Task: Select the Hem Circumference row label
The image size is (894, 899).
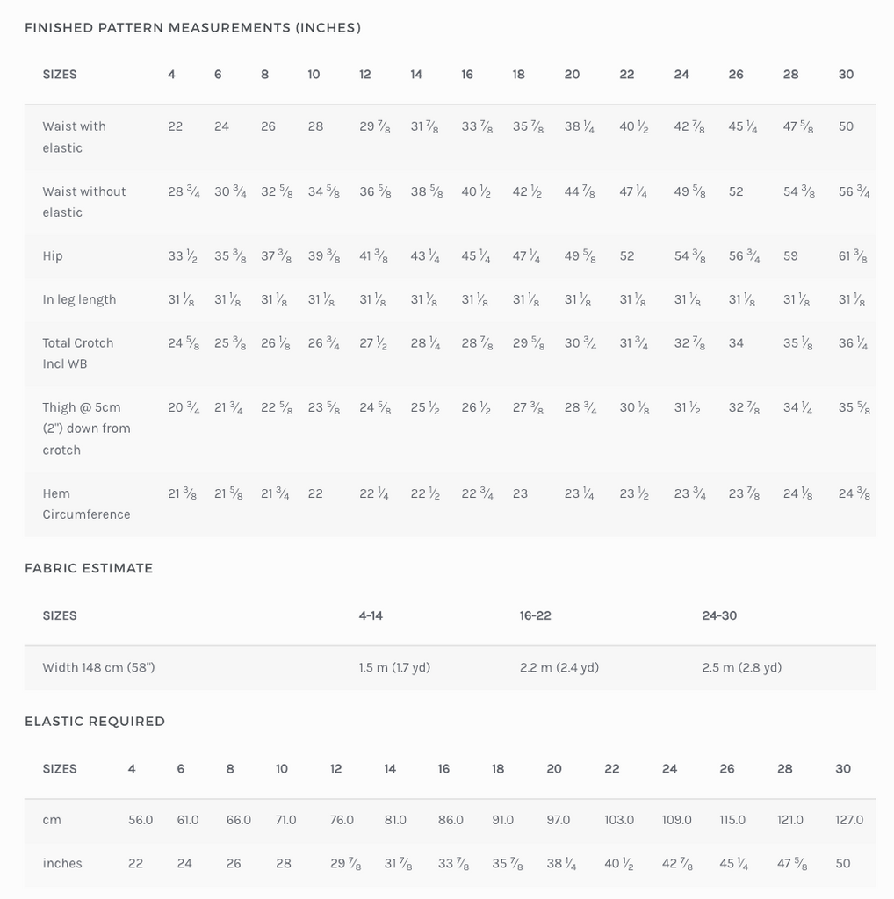Action: pyautogui.click(x=86, y=504)
